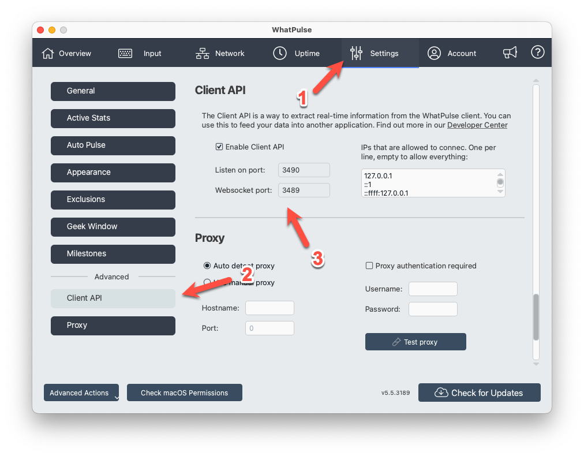Open Auto Pulse settings section

click(113, 145)
